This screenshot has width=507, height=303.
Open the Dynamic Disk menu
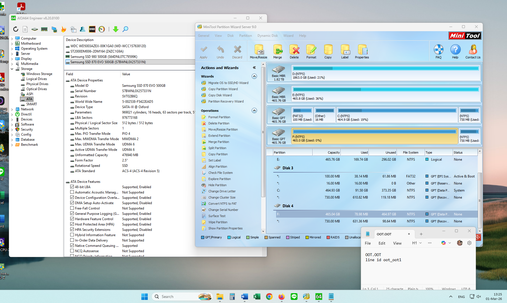(x=267, y=36)
